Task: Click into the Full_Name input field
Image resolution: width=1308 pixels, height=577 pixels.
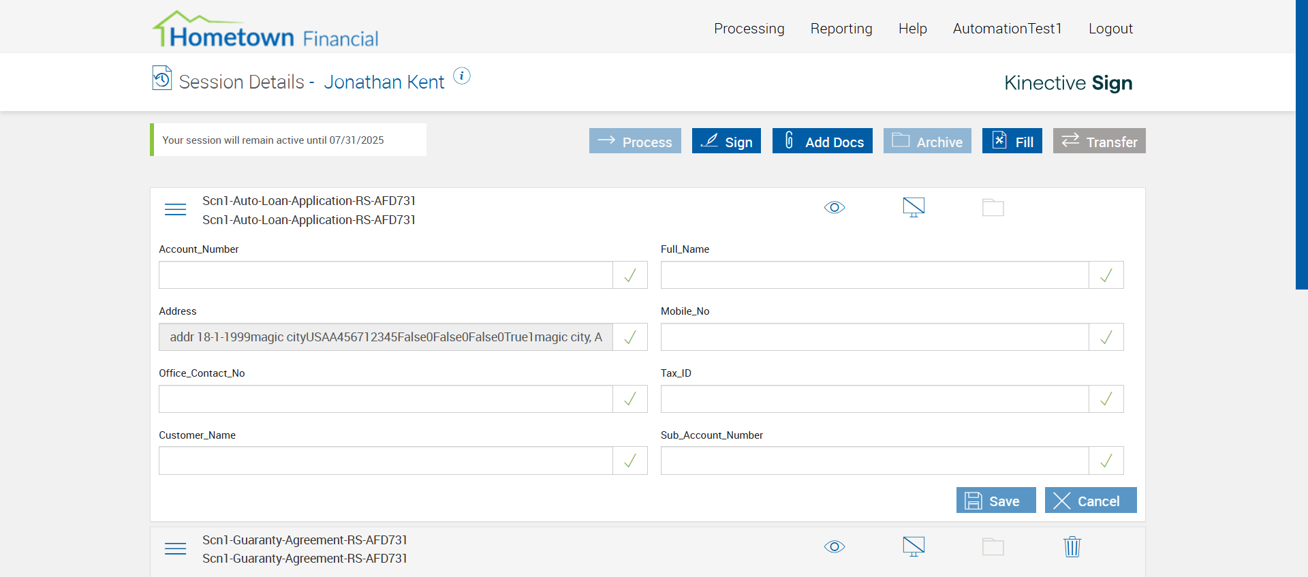Action: (875, 275)
